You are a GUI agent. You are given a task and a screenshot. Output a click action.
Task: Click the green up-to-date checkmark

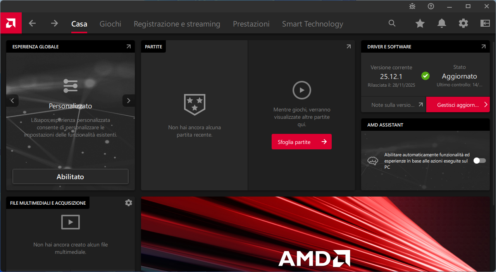[425, 76]
